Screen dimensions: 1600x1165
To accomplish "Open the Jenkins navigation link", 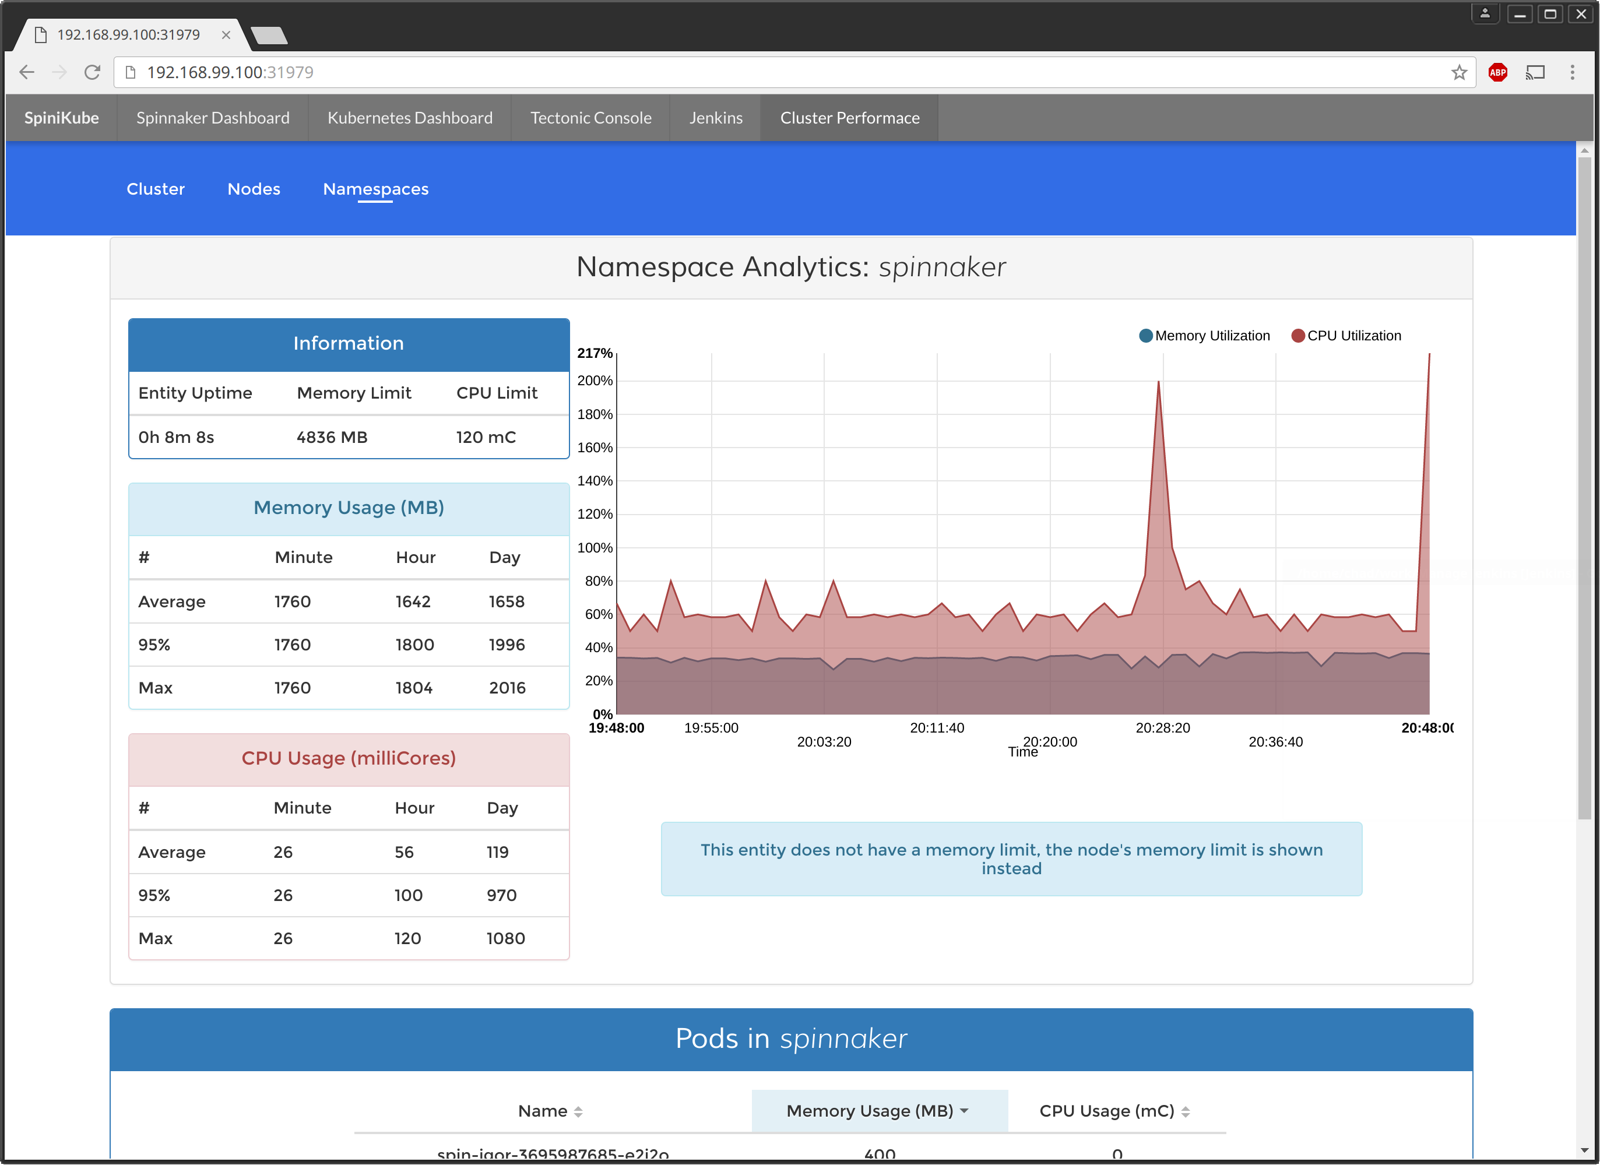I will (x=715, y=118).
